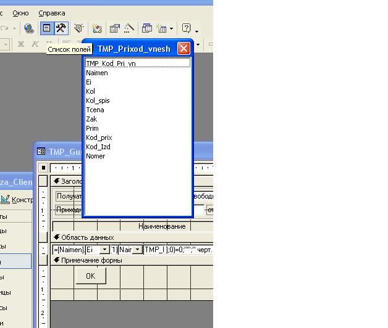Open the Code editor icon
This screenshot has width=388, height=328.
(97, 28)
